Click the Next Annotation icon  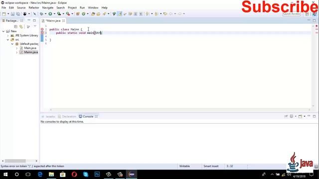point(148,14)
